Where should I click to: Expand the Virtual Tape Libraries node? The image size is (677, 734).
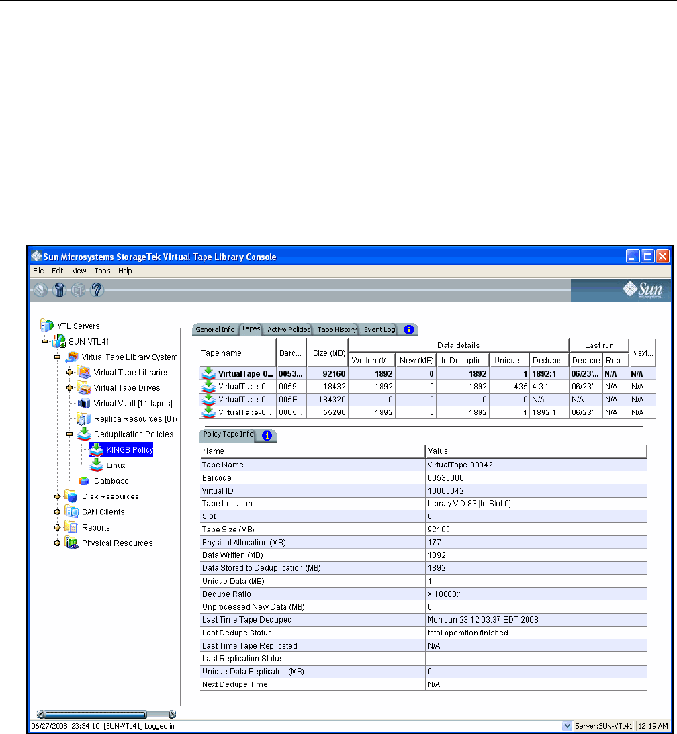pos(69,373)
